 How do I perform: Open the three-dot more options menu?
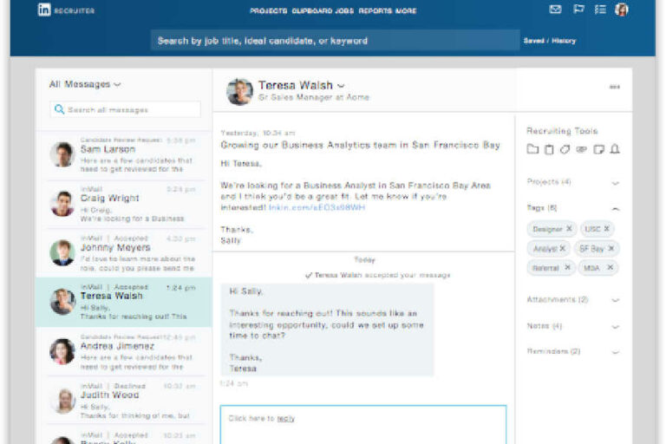point(615,87)
